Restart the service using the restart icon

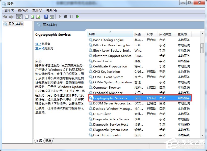[77, 17]
